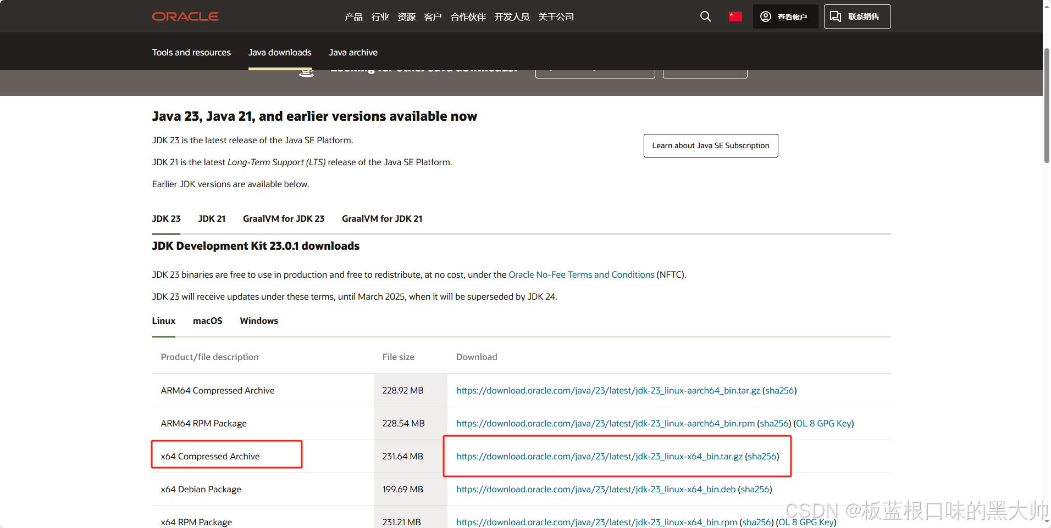Open sha256 for ARM64 Compressed Archive

click(x=779, y=390)
